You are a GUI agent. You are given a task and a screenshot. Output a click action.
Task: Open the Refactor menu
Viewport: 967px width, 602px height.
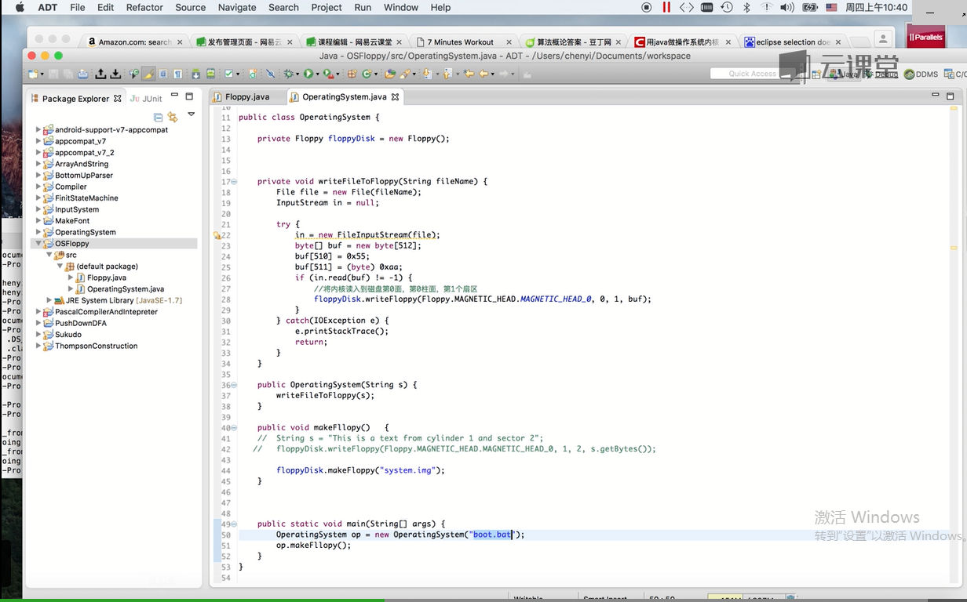144,7
